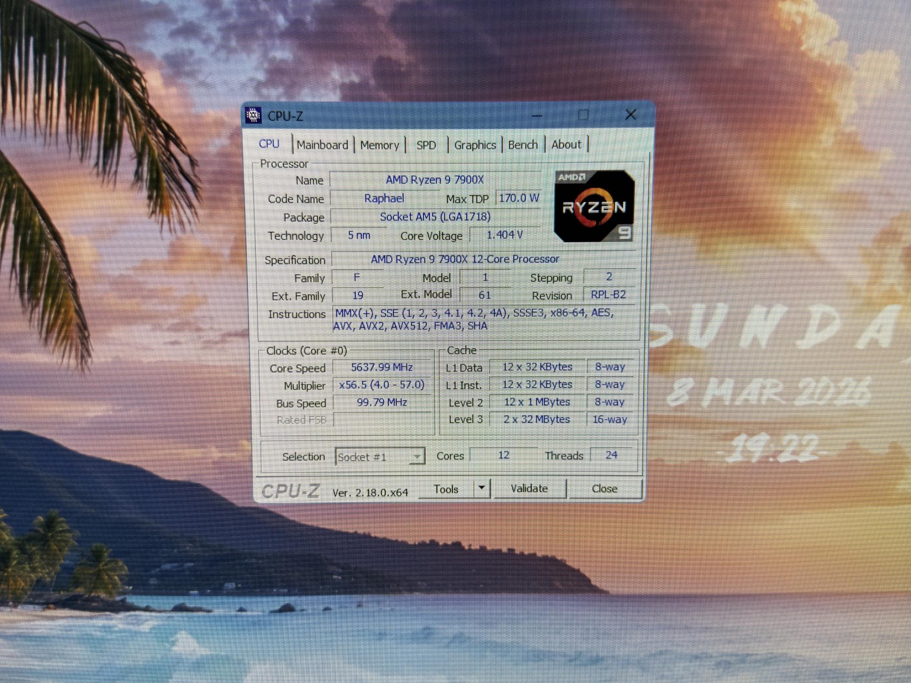Image resolution: width=911 pixels, height=683 pixels.
Task: Close the CPU-Z window with X
Action: (631, 115)
